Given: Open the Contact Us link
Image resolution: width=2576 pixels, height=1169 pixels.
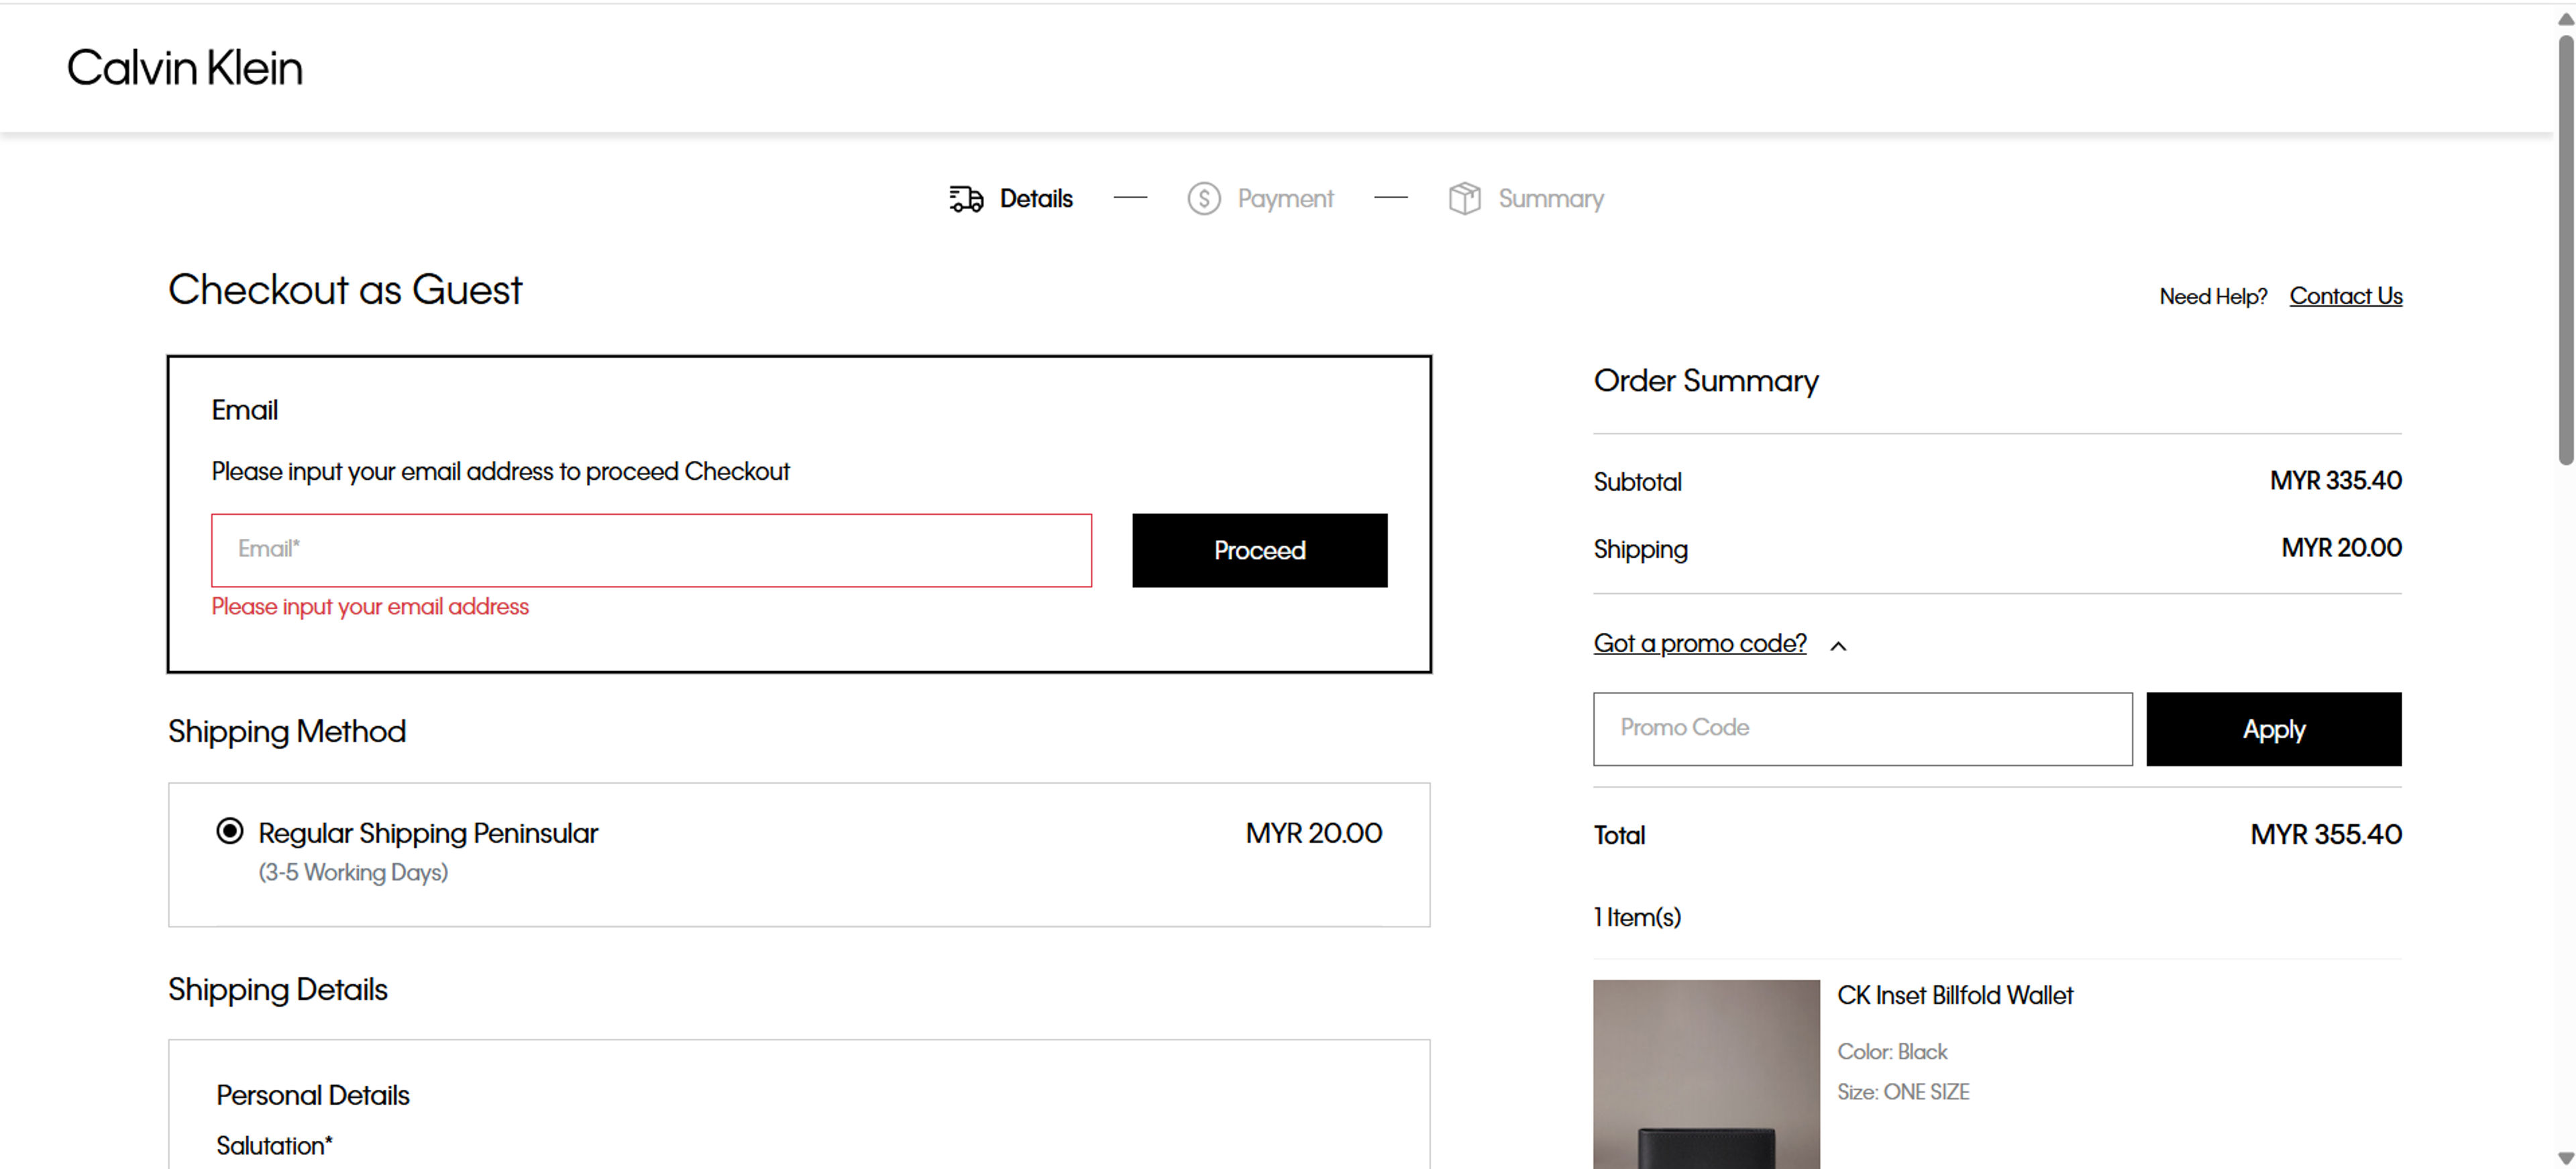Looking at the screenshot, I should pos(2346,296).
